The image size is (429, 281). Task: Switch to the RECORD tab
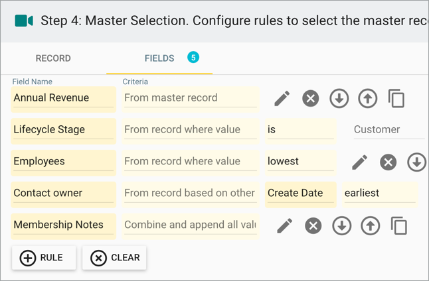(53, 58)
